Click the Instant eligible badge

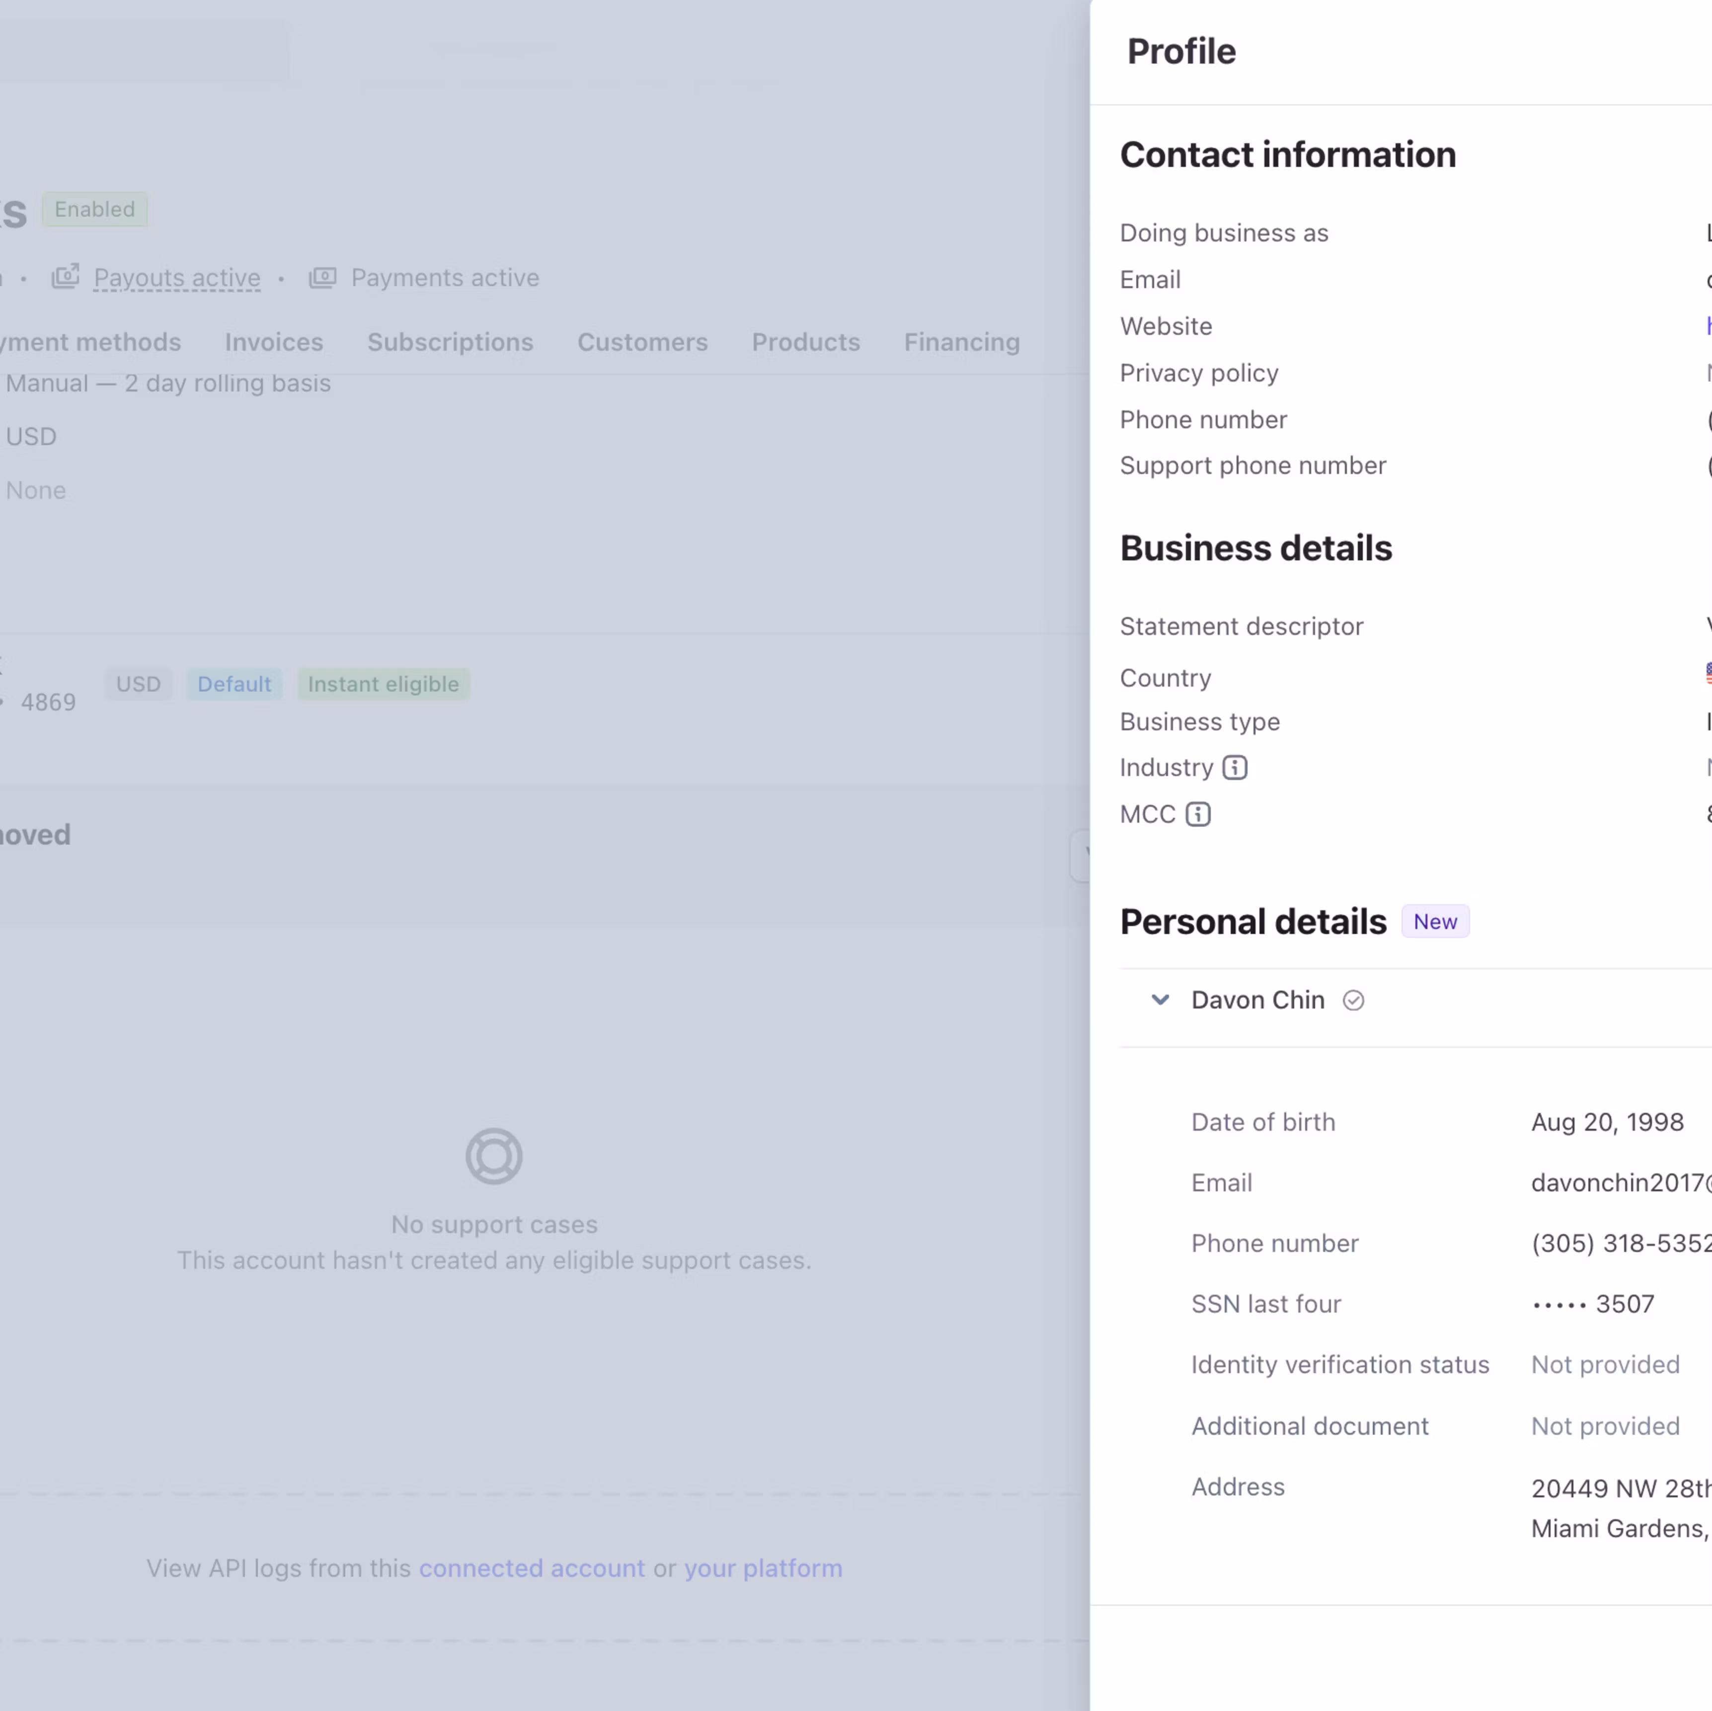coord(383,684)
